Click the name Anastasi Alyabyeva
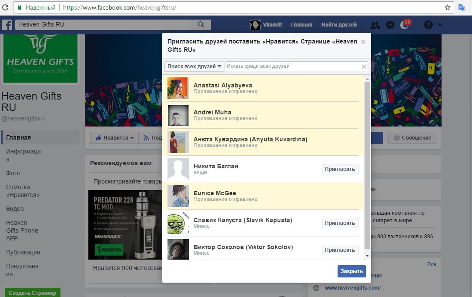472x297 pixels. click(223, 86)
